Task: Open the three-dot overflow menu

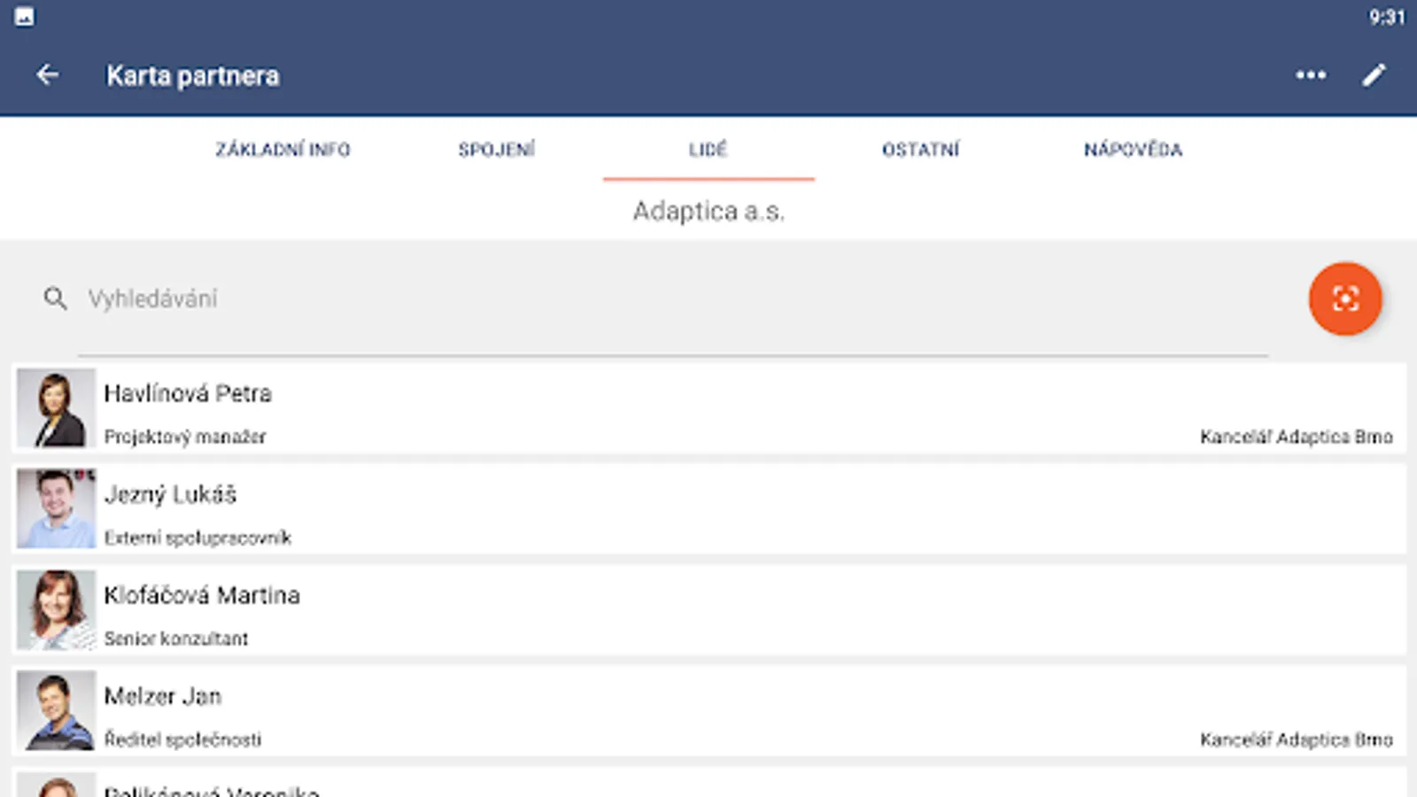Action: tap(1311, 75)
